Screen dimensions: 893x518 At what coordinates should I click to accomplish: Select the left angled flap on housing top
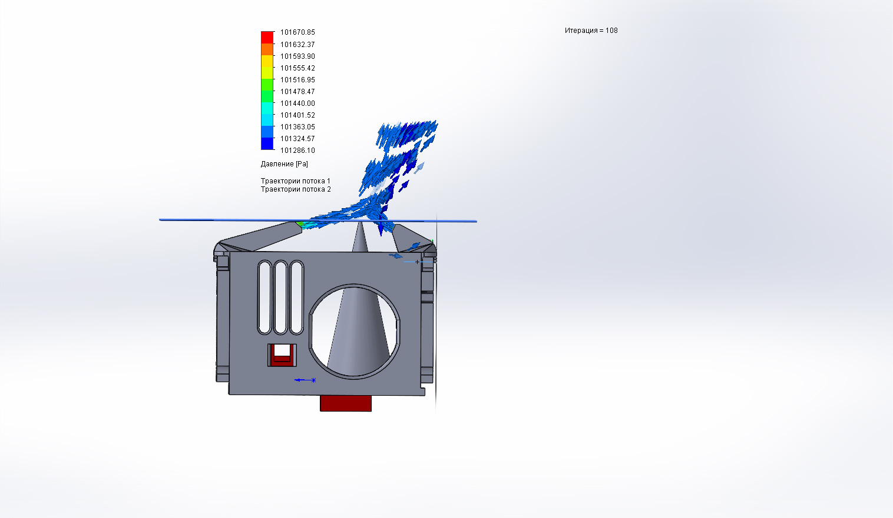260,236
